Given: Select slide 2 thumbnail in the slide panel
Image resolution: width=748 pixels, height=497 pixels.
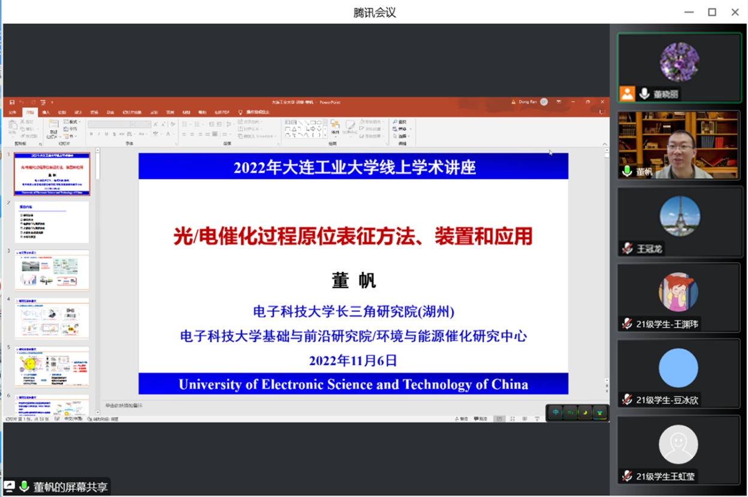Looking at the screenshot, I should (52, 222).
